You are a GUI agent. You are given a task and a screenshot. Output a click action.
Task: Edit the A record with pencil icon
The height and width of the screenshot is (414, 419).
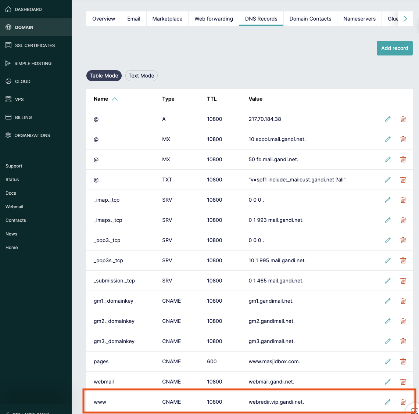click(387, 119)
